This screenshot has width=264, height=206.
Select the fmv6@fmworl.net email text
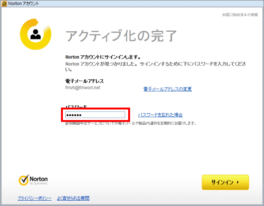tap(83, 88)
